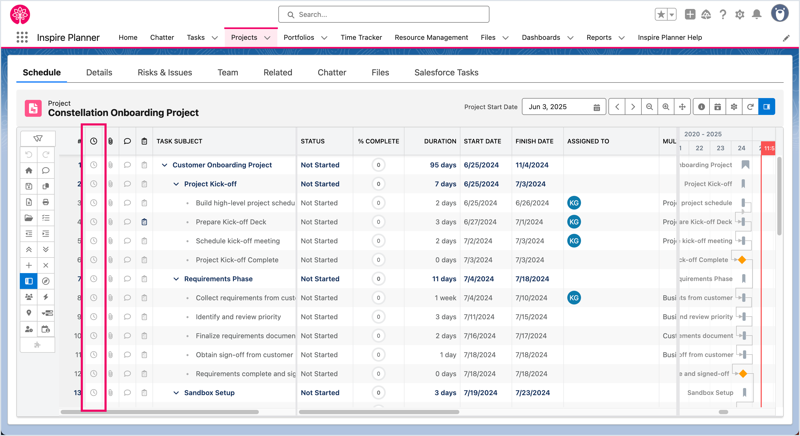Click the filter icon in left toolbar
Image resolution: width=800 pixels, height=436 pixels.
pyautogui.click(x=38, y=138)
